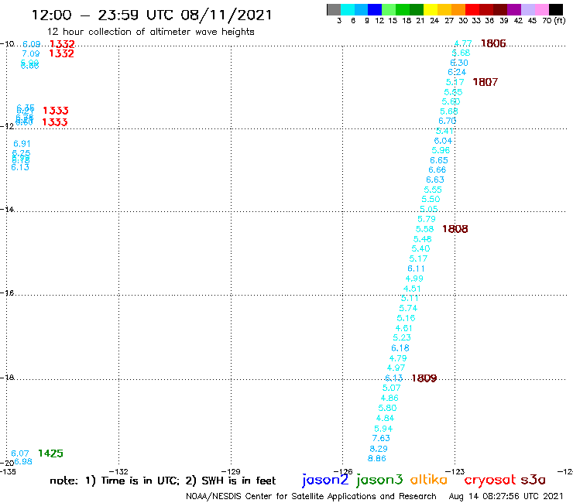This screenshot has height=503, width=573.
Task: Click the NOAA/NESDIS credit line
Action: (311, 496)
